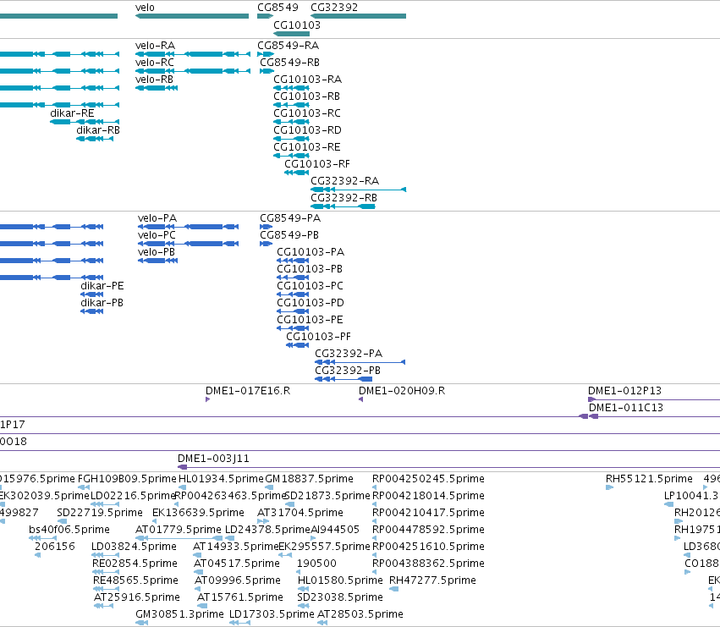Select EK136639.5prime EST label
The image size is (720, 627).
[198, 513]
